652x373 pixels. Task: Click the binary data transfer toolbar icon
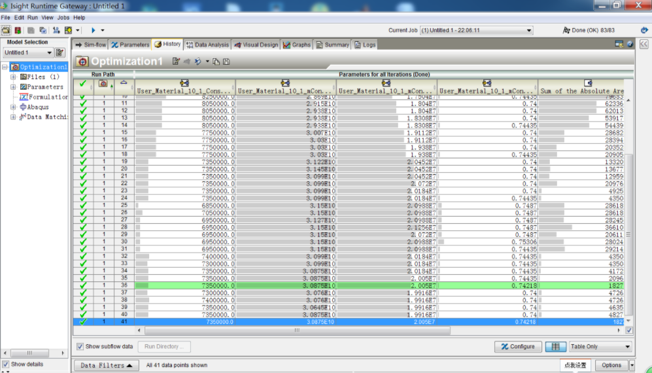click(56, 30)
